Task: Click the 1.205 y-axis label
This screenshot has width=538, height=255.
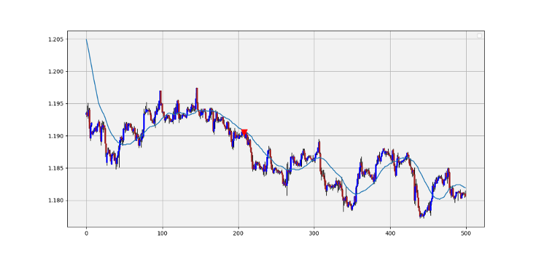Action: pyautogui.click(x=56, y=40)
